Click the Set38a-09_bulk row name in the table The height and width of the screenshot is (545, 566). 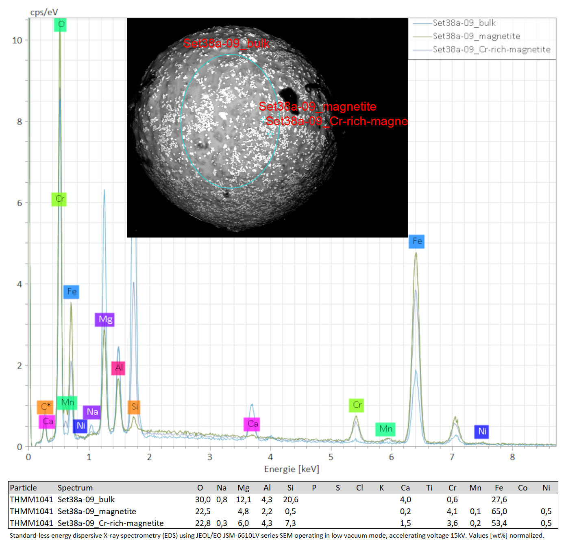point(86,499)
